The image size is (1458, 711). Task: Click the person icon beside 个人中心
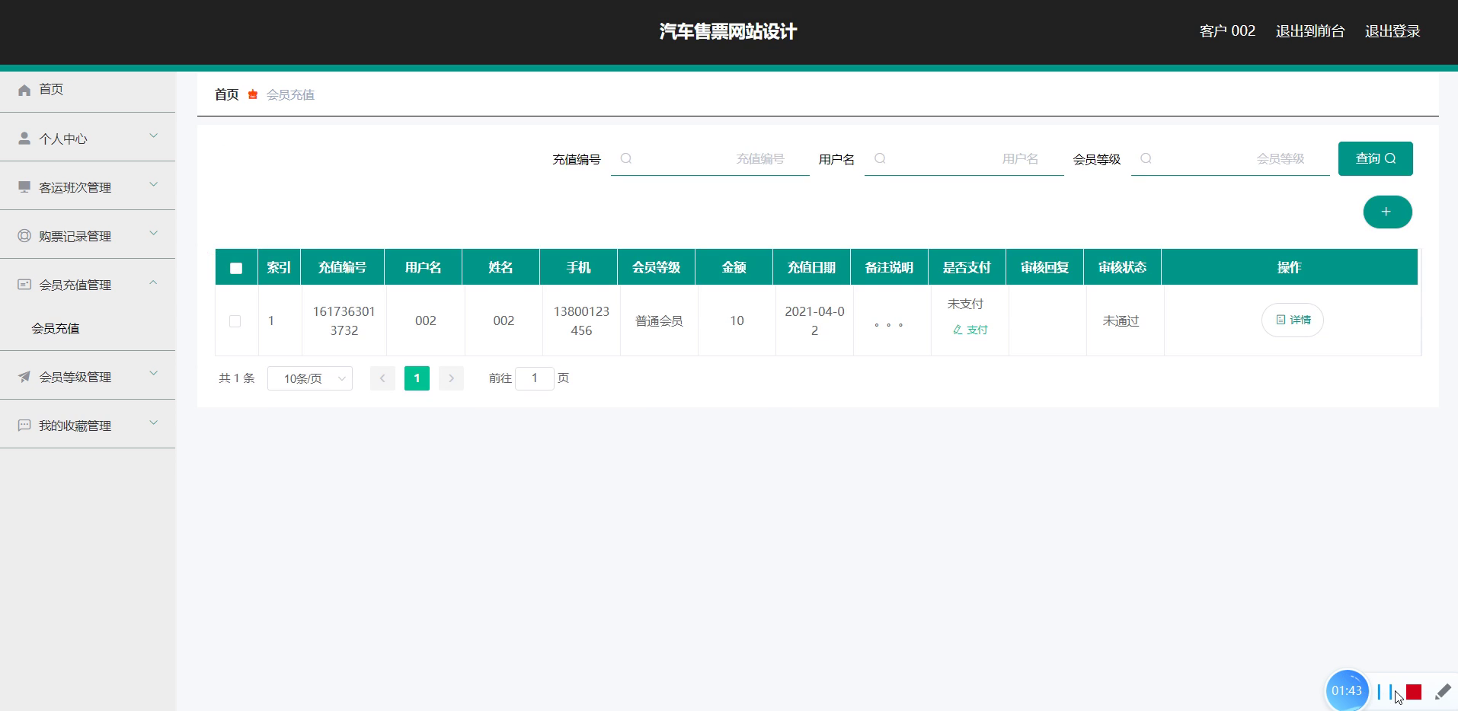[x=24, y=139]
